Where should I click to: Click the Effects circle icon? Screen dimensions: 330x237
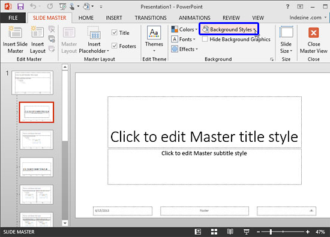coord(175,49)
